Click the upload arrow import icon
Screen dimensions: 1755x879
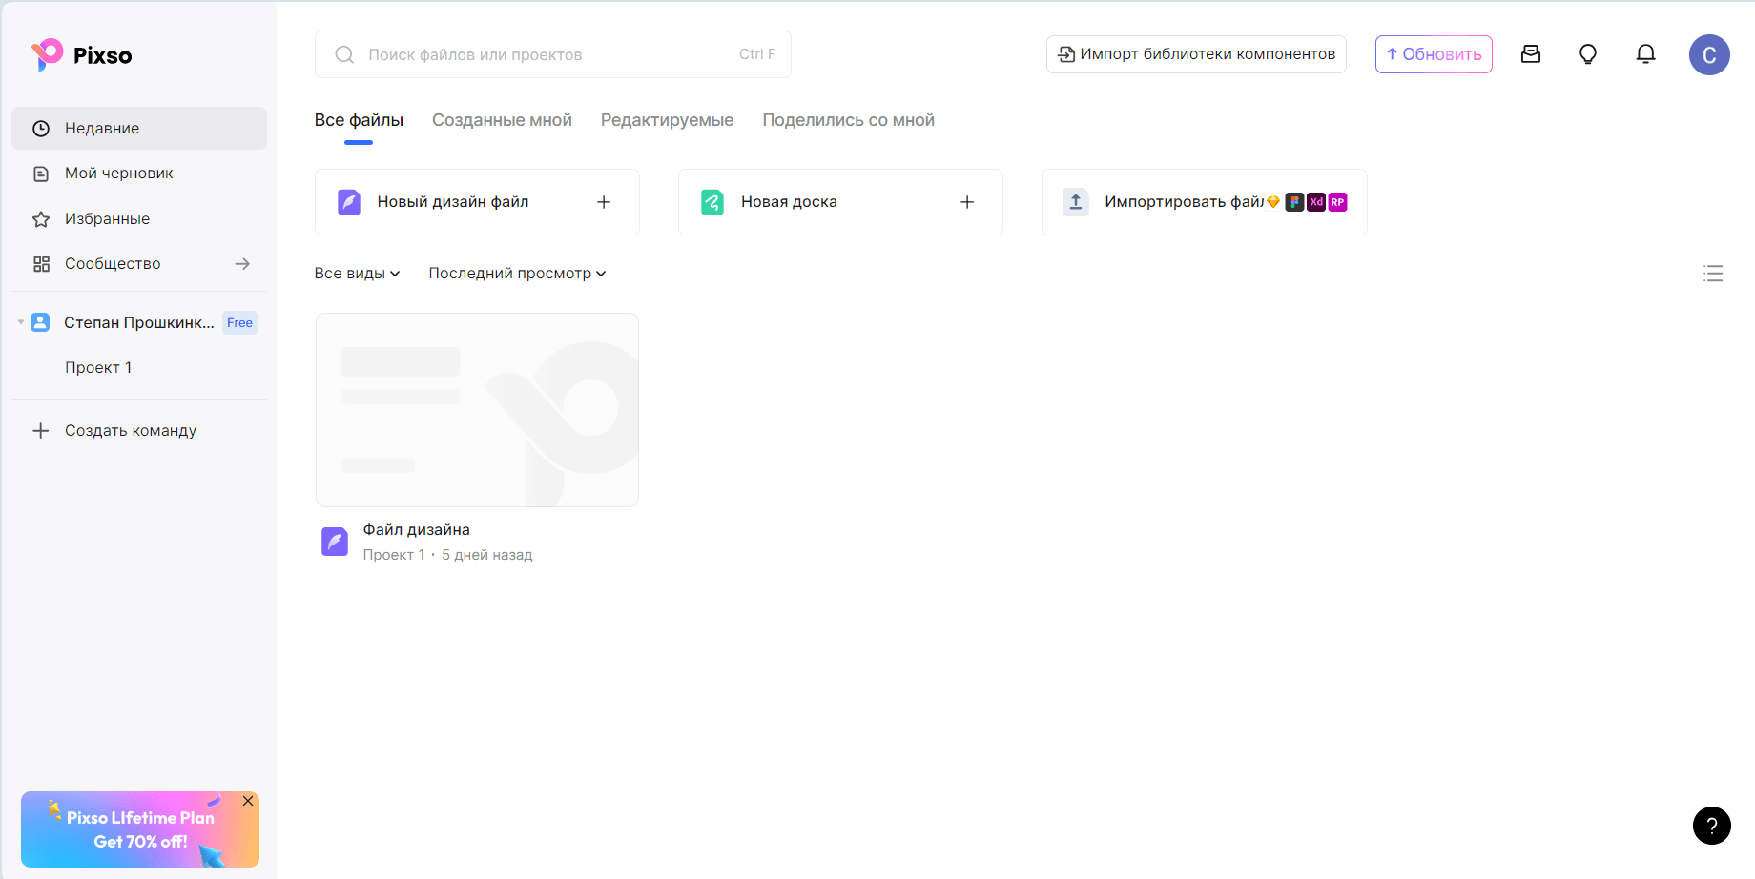point(1076,202)
